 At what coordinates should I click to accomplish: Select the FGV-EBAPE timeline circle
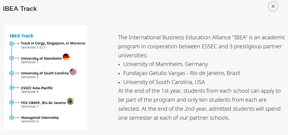[12, 102]
